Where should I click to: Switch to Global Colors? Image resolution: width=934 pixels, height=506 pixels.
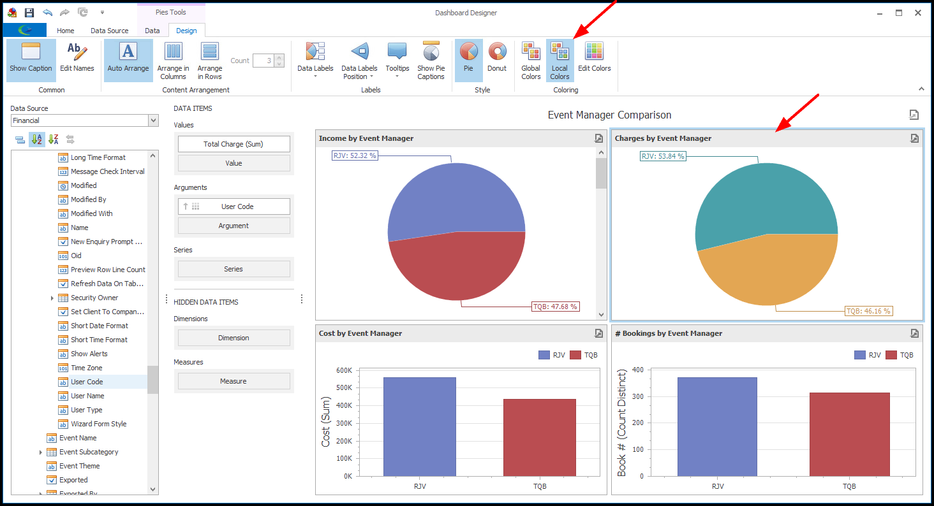[531, 61]
